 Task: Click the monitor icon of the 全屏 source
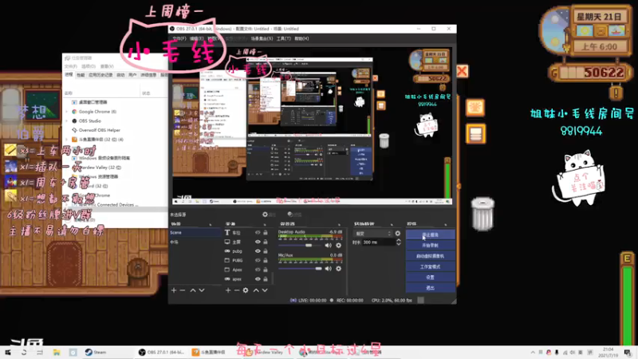[227, 242]
